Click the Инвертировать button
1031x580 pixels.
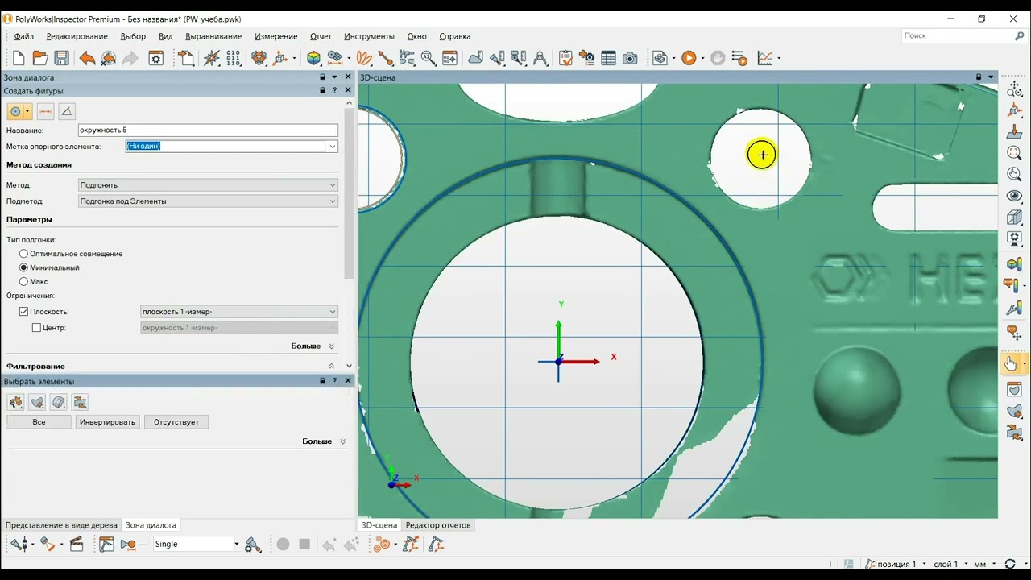107,422
